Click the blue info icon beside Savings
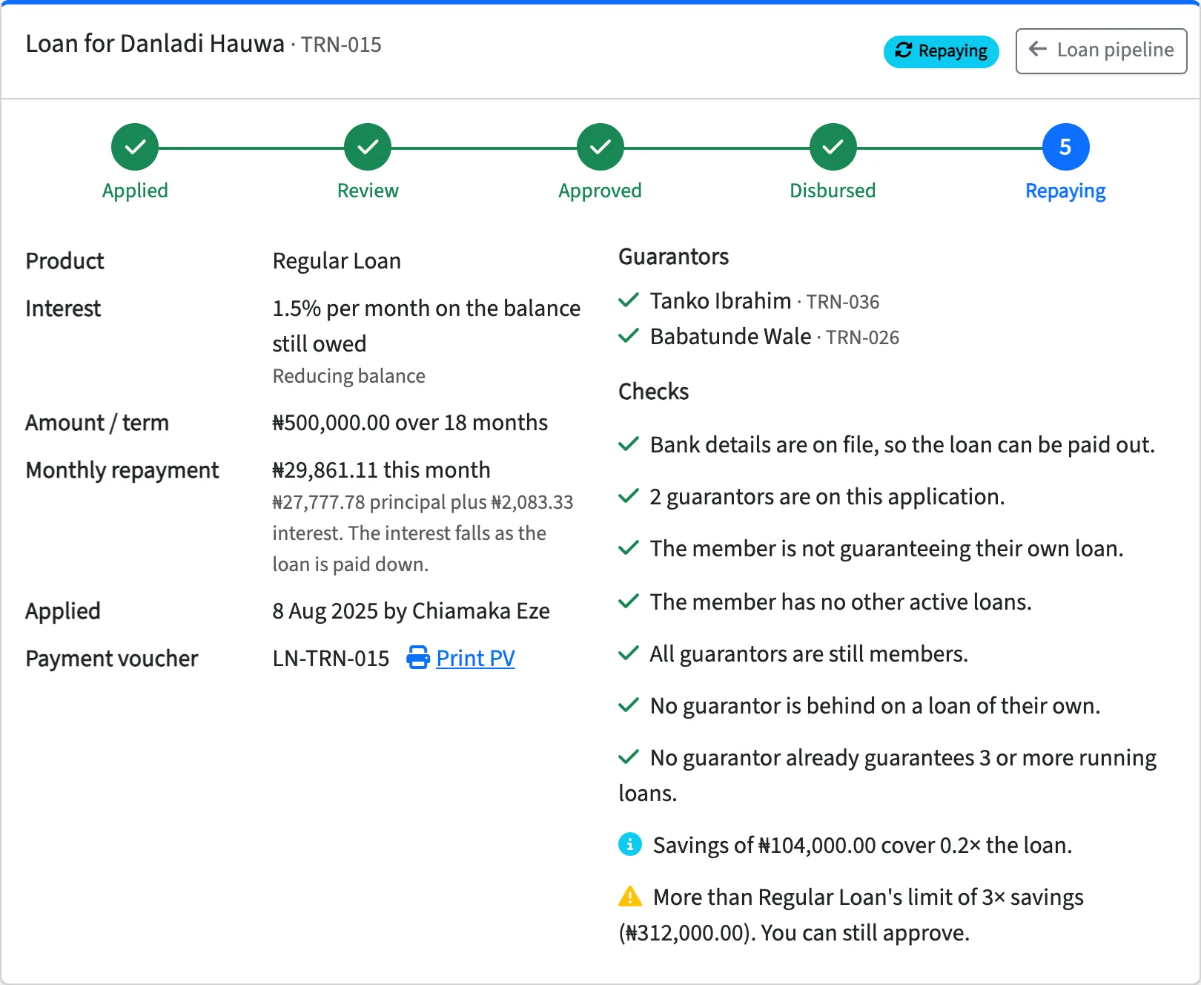Screen dimensions: 1201x985 tap(630, 844)
